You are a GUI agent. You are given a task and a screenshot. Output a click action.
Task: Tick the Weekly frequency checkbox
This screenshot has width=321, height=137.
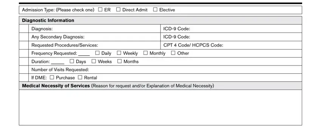click(x=119, y=53)
